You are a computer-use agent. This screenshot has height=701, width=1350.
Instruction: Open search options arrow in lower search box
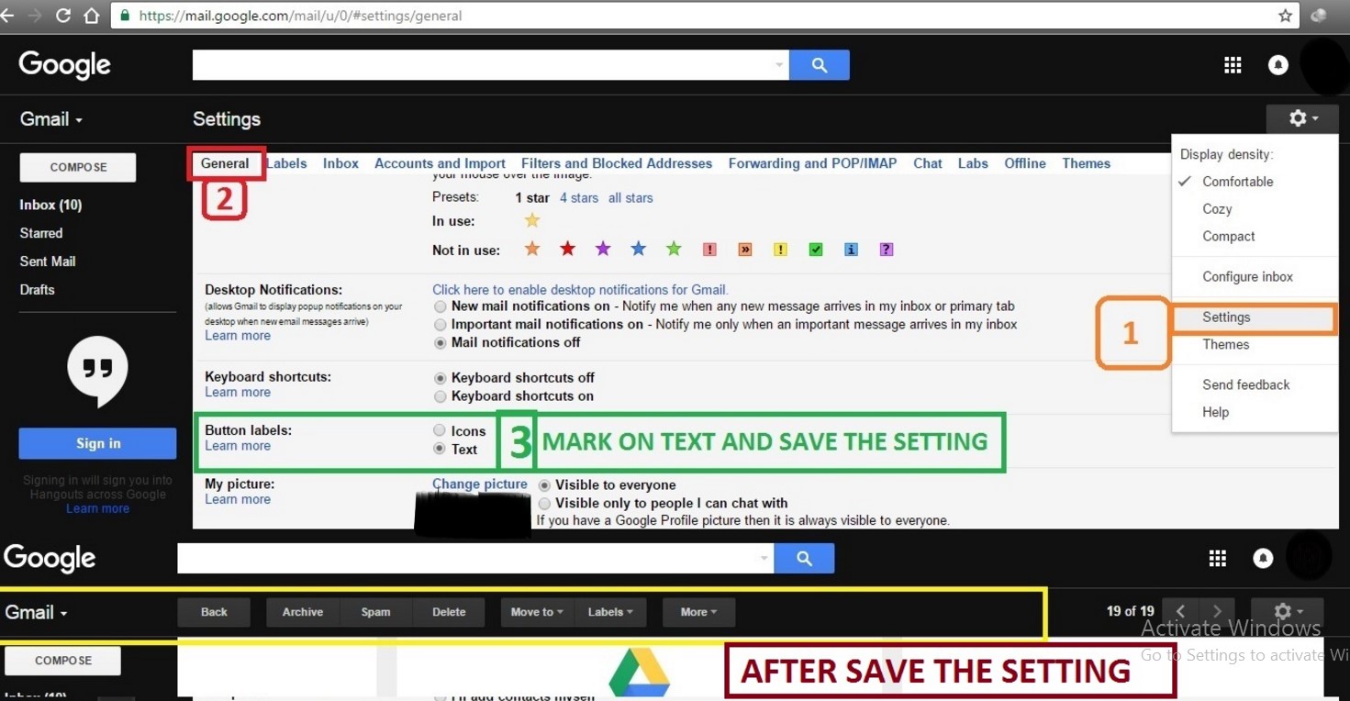coord(764,558)
